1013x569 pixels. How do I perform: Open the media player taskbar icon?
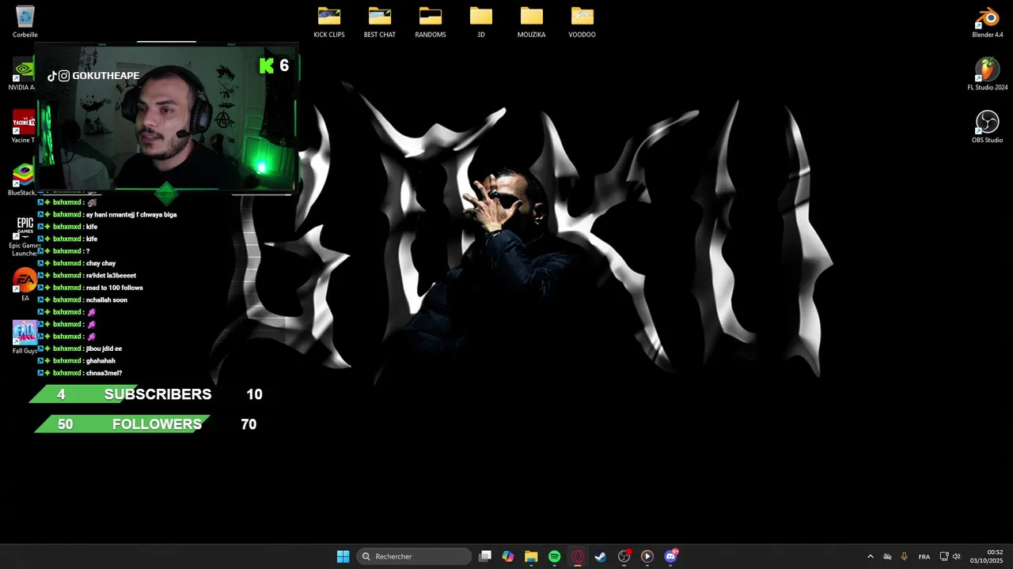(x=647, y=556)
